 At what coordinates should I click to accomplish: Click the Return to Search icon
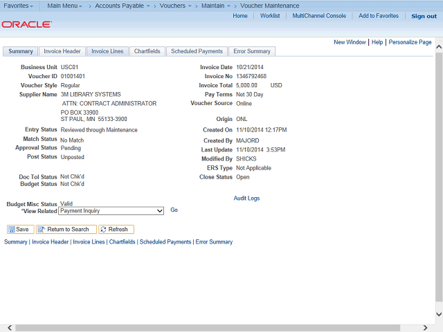42,230
